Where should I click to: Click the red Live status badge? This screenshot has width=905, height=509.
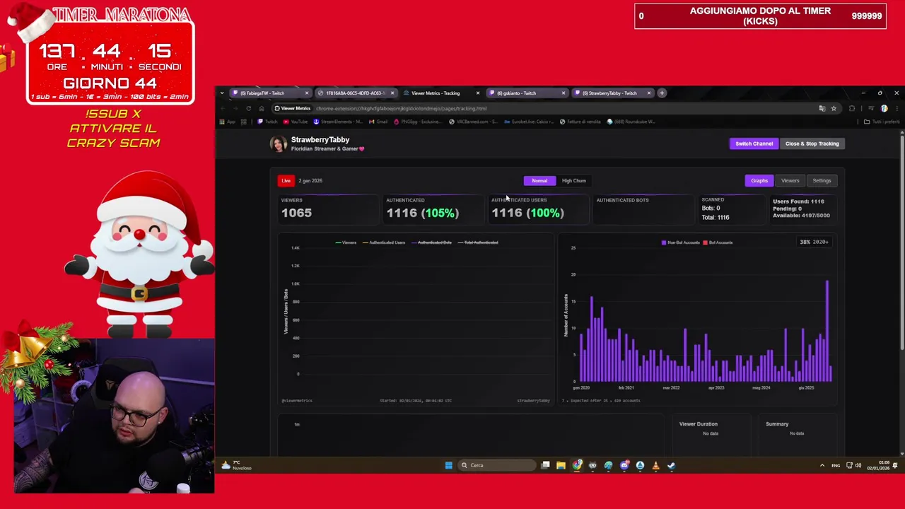pos(286,181)
